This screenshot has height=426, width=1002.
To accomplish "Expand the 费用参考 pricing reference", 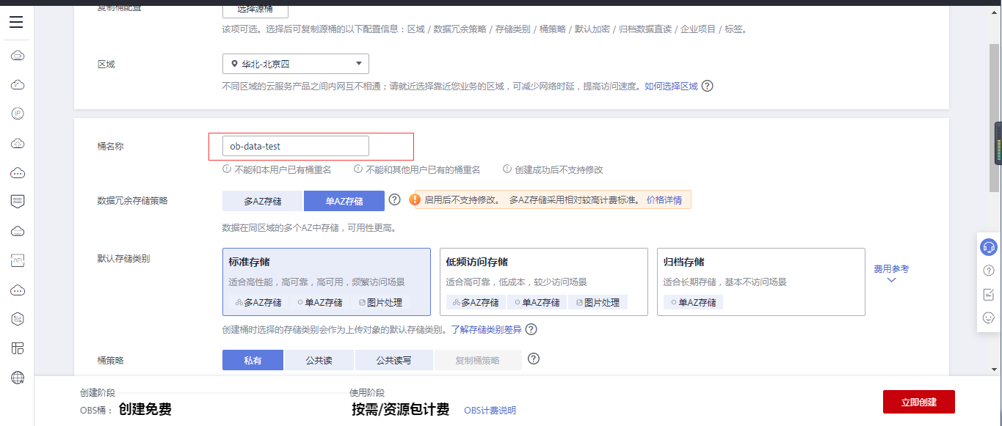I will click(891, 273).
